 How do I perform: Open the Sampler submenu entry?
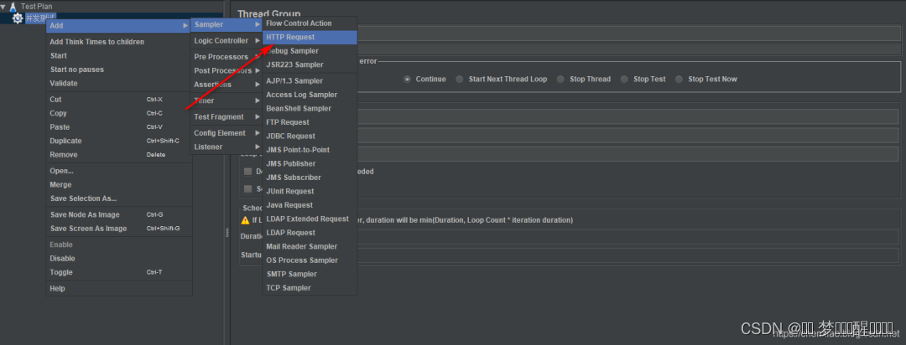(226, 24)
